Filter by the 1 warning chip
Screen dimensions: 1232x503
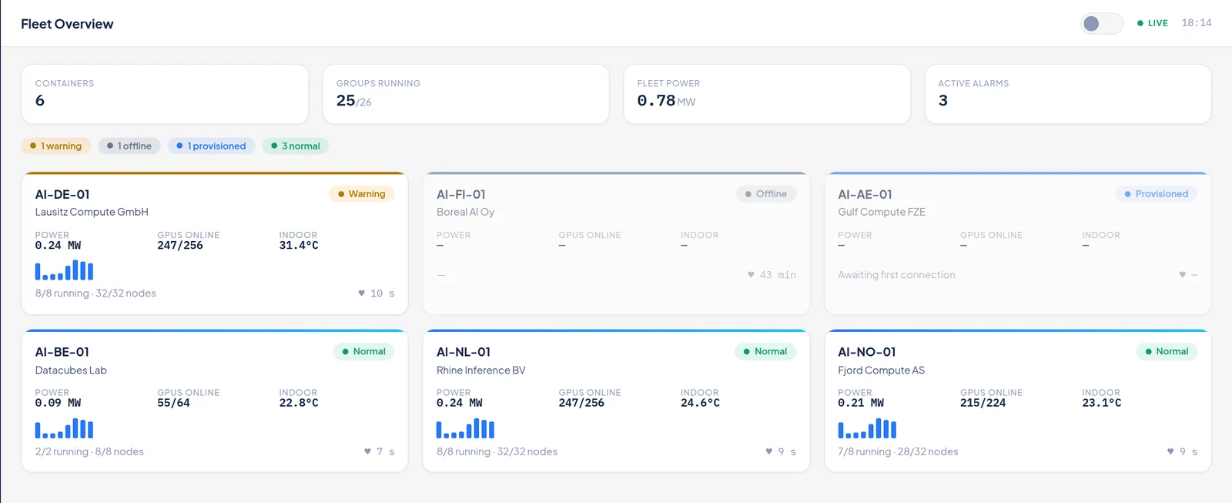(x=56, y=146)
